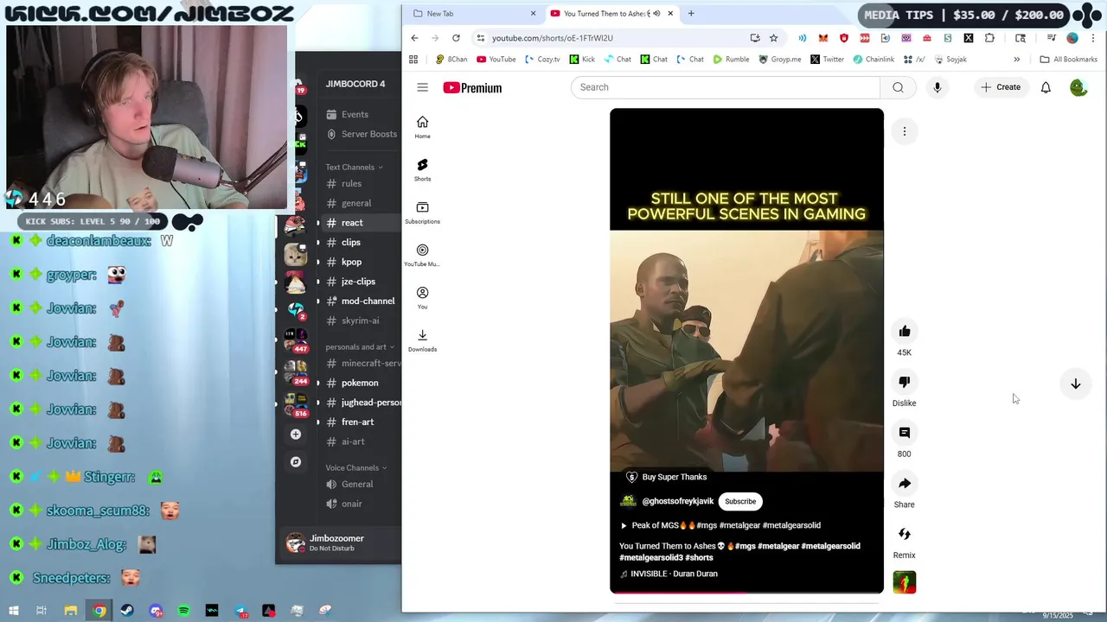
Task: Click the Subscribe button for @ghostsofreykjavik
Action: tap(740, 501)
